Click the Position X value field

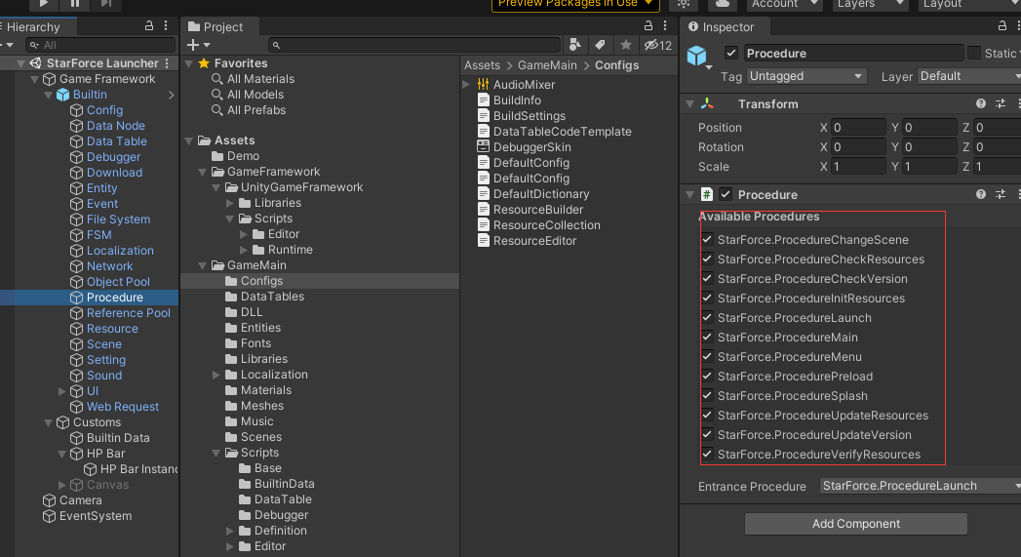[x=857, y=127]
